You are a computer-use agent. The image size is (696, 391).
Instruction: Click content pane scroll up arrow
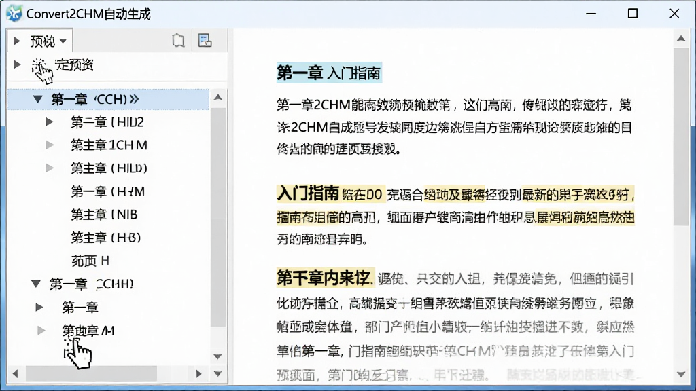[x=681, y=39]
